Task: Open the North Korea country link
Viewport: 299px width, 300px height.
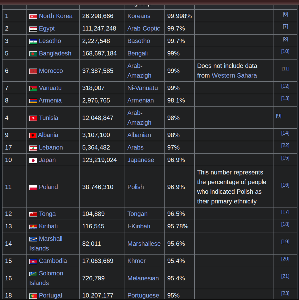Action: coord(56,16)
